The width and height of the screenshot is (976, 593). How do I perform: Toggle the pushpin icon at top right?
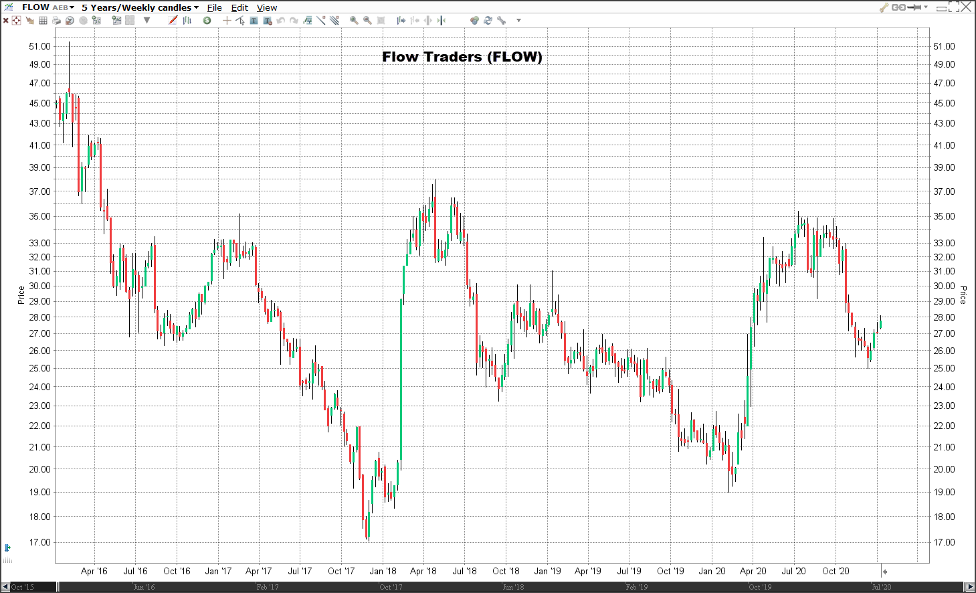[x=914, y=7]
